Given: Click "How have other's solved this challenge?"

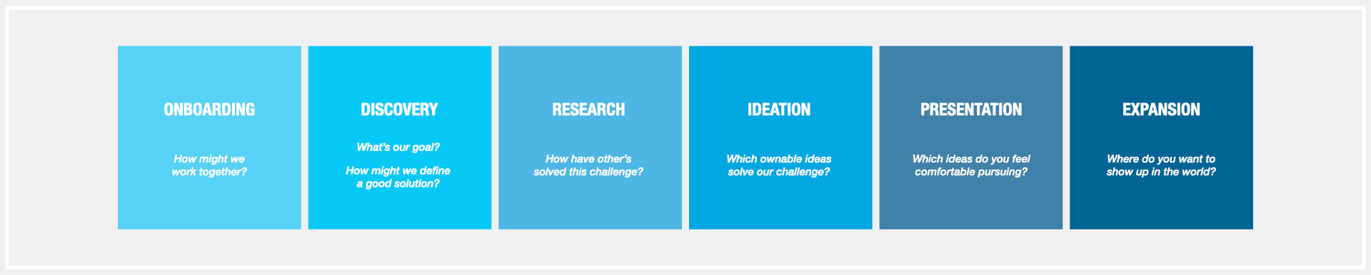Looking at the screenshot, I should 588,165.
